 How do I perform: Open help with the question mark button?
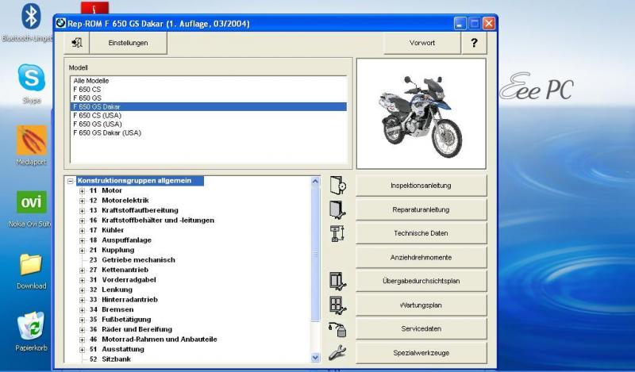(x=474, y=43)
